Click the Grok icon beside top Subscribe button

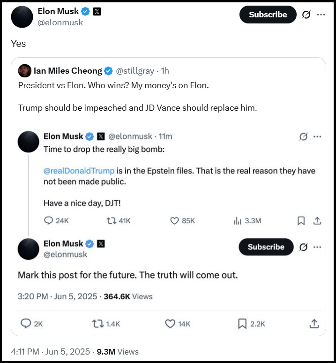(x=306, y=15)
